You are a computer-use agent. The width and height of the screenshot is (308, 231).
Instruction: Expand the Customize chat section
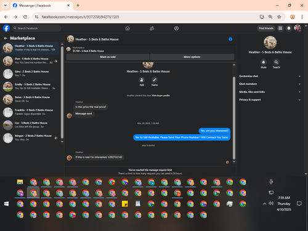point(270,76)
